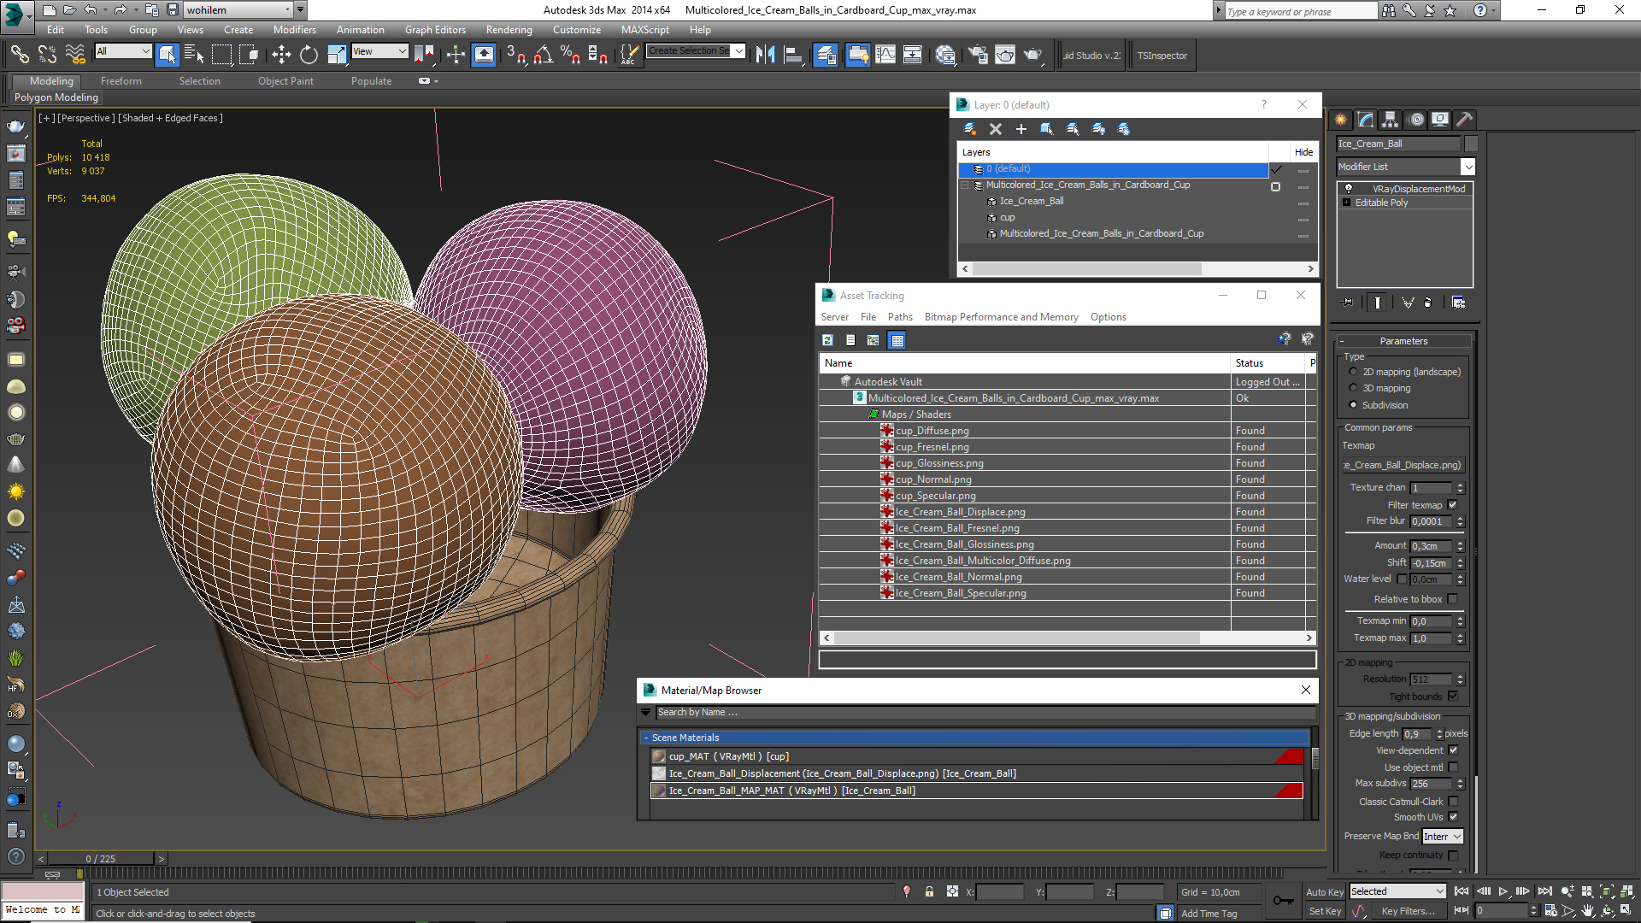Click the Set Keys large key icon
Screen dimensions: 1641x923
point(1283,901)
